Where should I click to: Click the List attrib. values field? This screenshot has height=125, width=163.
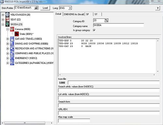[109, 98]
